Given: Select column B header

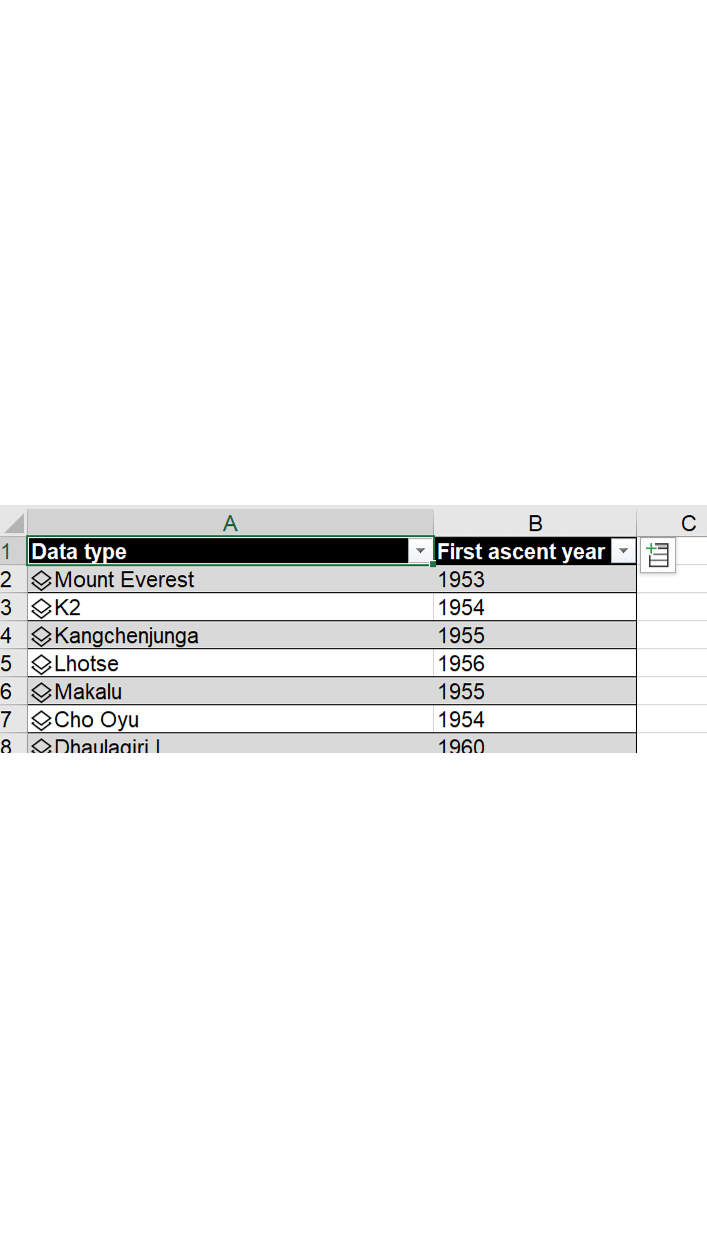Looking at the screenshot, I should tap(535, 524).
